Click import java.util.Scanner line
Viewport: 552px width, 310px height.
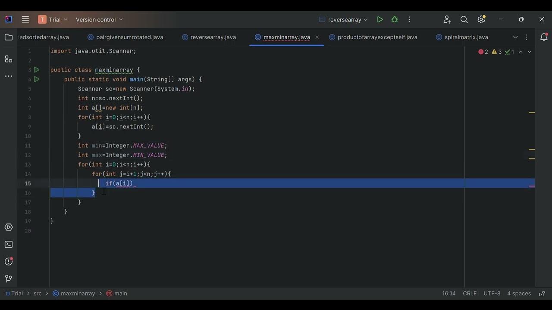point(93,51)
